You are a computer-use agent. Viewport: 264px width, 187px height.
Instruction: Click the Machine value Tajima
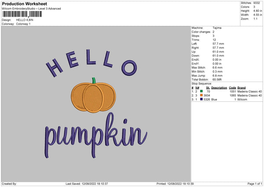point(217,28)
